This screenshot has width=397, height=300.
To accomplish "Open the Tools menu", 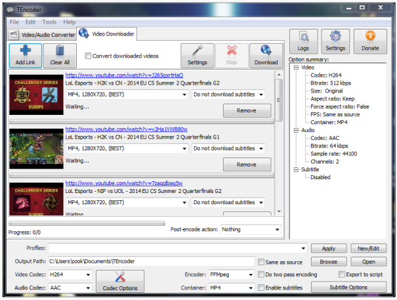I will [49, 22].
